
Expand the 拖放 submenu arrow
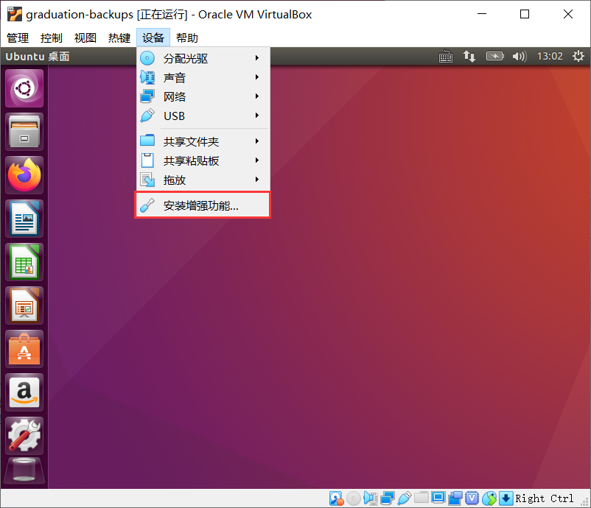tap(257, 180)
